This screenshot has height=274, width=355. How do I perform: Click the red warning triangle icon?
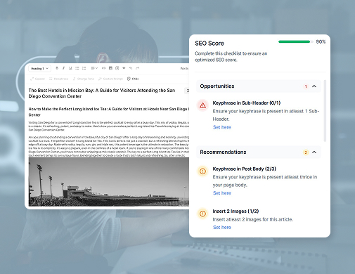tap(202, 105)
